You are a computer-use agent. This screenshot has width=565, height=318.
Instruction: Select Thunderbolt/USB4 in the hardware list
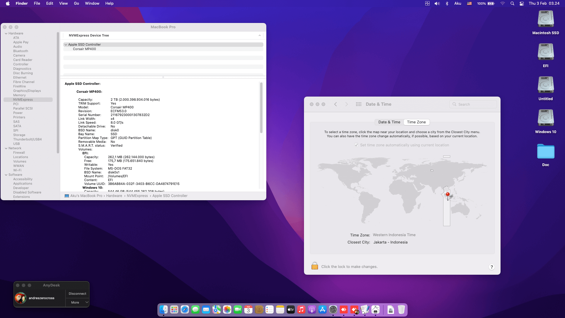coord(27,140)
